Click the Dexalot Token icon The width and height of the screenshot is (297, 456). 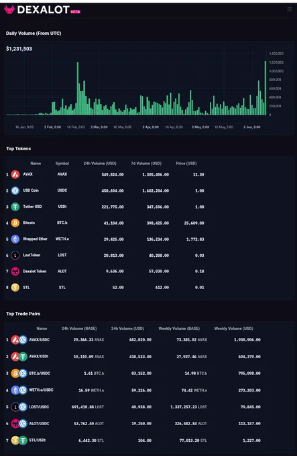click(x=15, y=272)
